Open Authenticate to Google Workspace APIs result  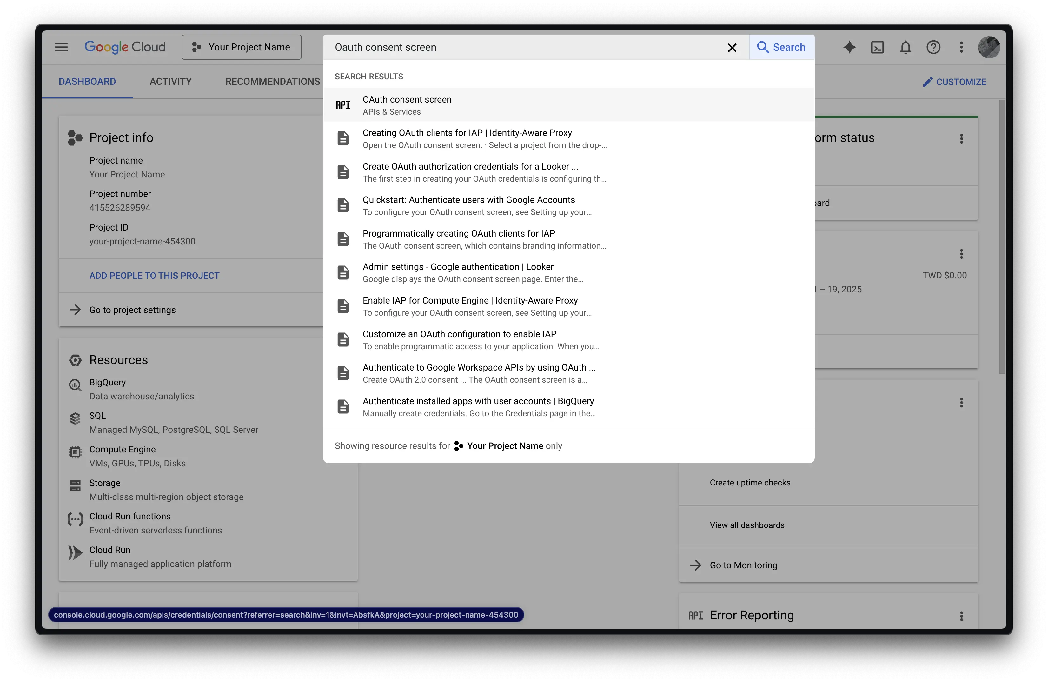point(568,373)
